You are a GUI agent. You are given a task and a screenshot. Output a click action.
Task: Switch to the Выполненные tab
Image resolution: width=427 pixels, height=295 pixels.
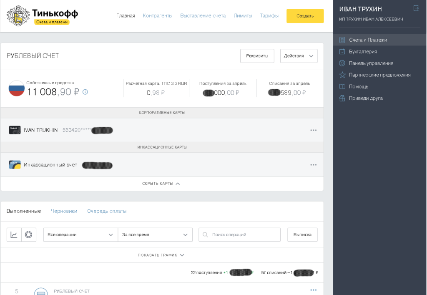24,211
